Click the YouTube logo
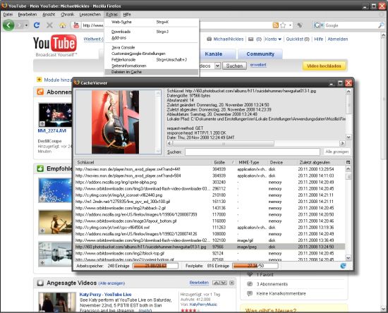 tap(55, 43)
